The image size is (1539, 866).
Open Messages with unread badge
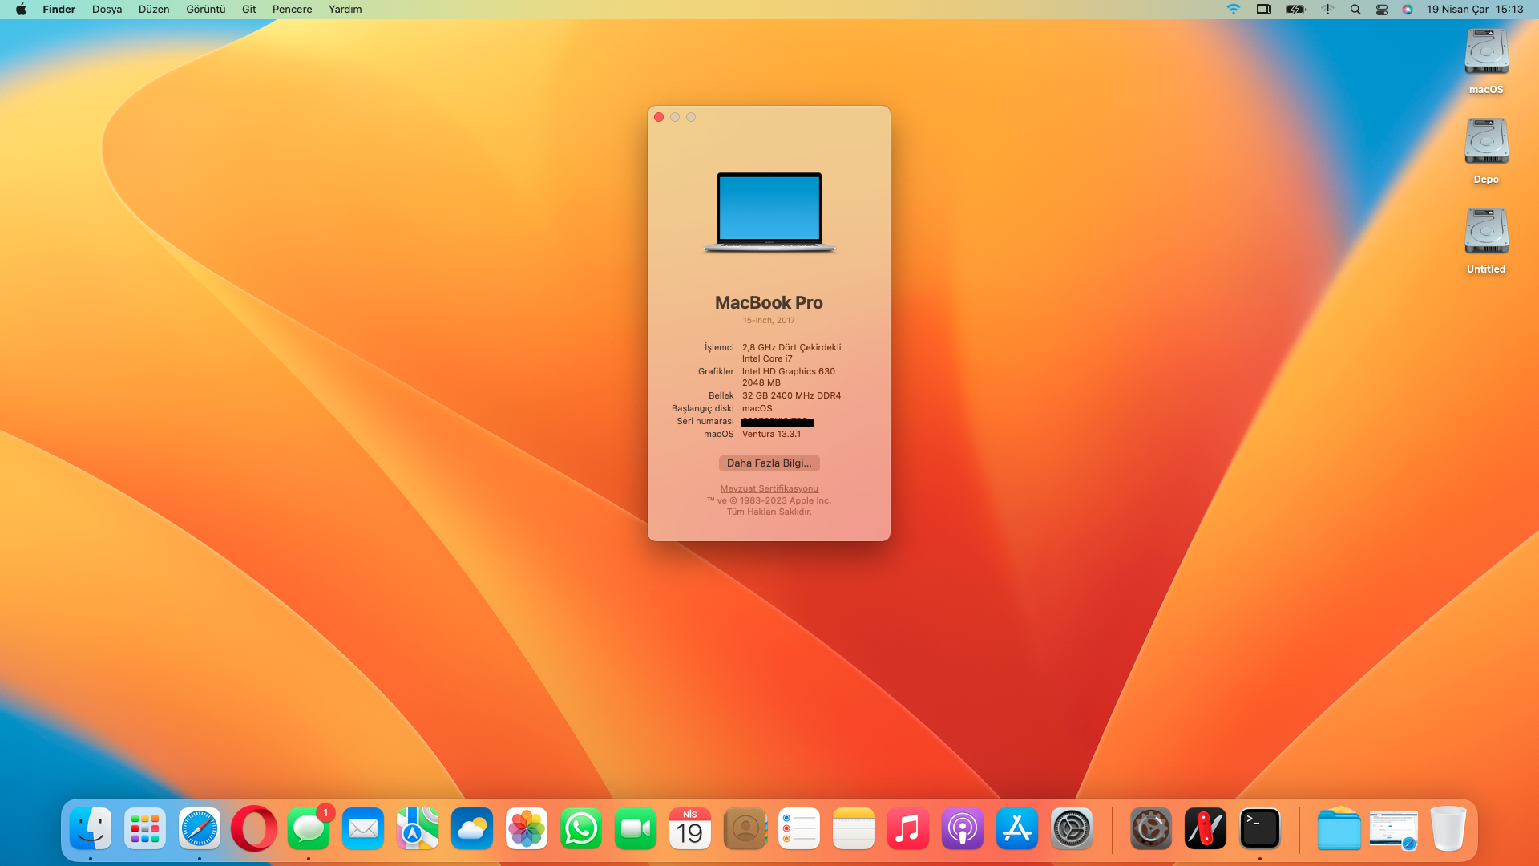pyautogui.click(x=309, y=828)
